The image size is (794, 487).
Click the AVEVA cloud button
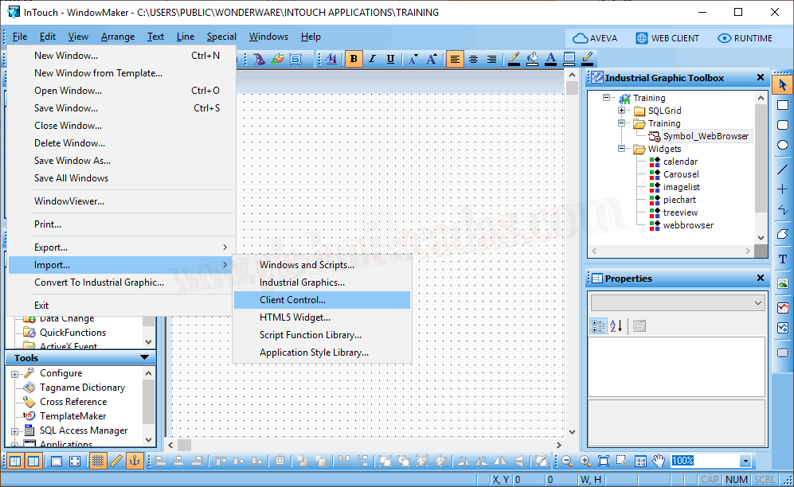595,38
